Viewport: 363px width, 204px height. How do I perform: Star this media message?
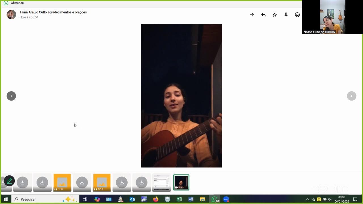pyautogui.click(x=275, y=15)
